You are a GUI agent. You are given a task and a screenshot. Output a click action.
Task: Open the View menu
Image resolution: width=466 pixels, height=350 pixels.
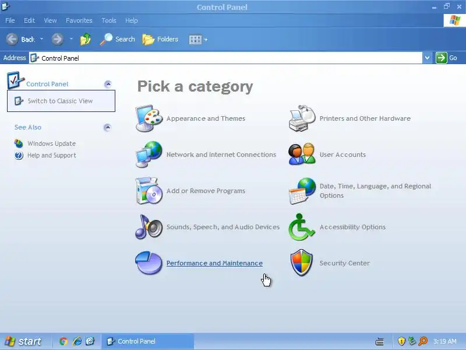click(50, 20)
